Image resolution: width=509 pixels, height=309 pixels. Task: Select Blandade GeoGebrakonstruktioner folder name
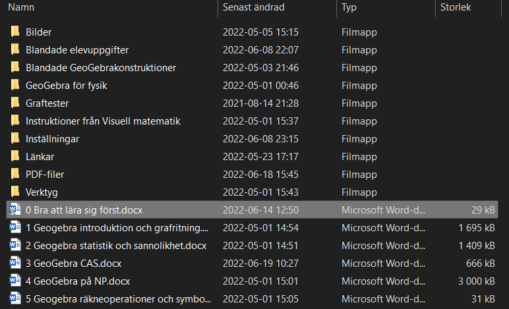pos(100,67)
